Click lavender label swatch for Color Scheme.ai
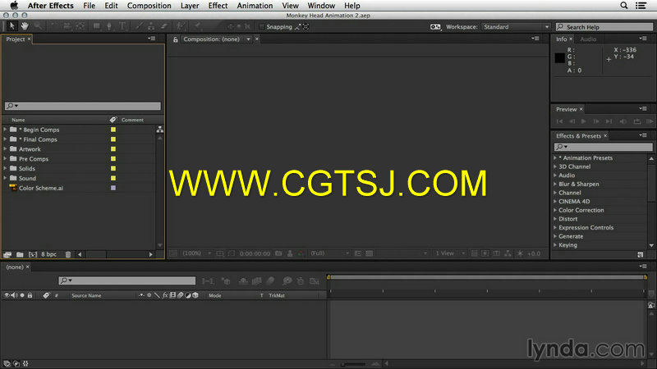657x369 pixels. click(113, 188)
